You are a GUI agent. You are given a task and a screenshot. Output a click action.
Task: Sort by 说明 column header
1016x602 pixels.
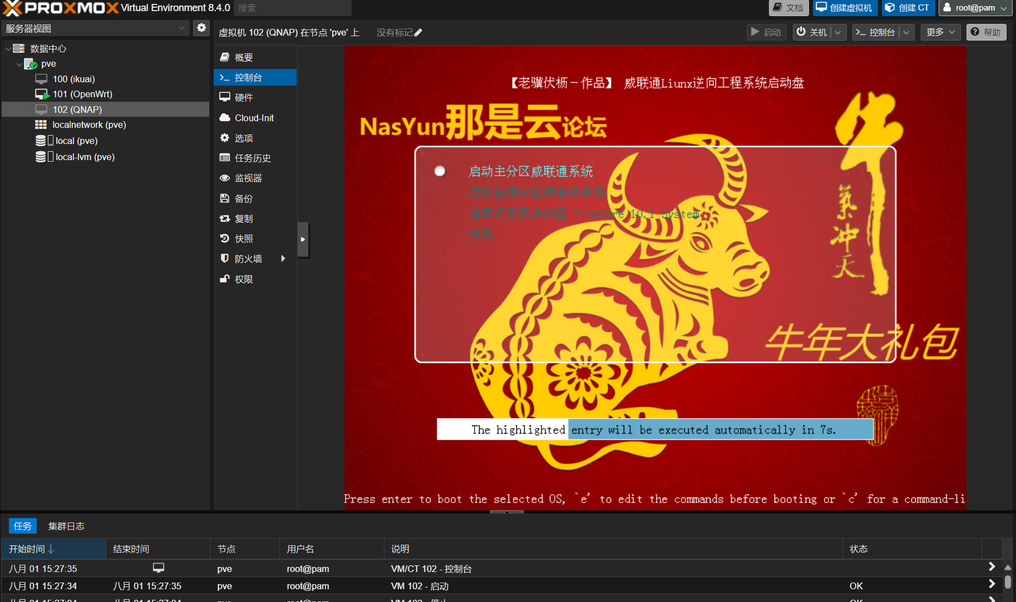click(613, 549)
